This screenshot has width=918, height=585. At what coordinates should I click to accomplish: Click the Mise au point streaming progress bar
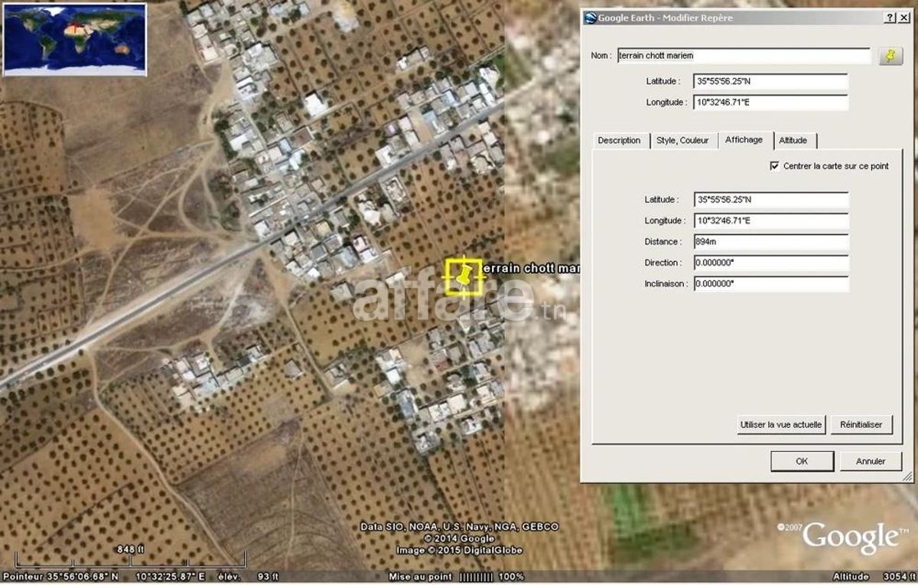[478, 577]
